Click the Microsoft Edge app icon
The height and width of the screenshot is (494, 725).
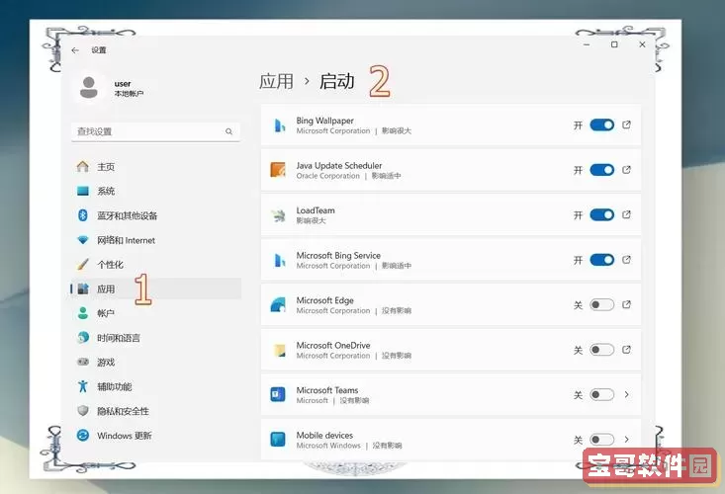tap(278, 304)
